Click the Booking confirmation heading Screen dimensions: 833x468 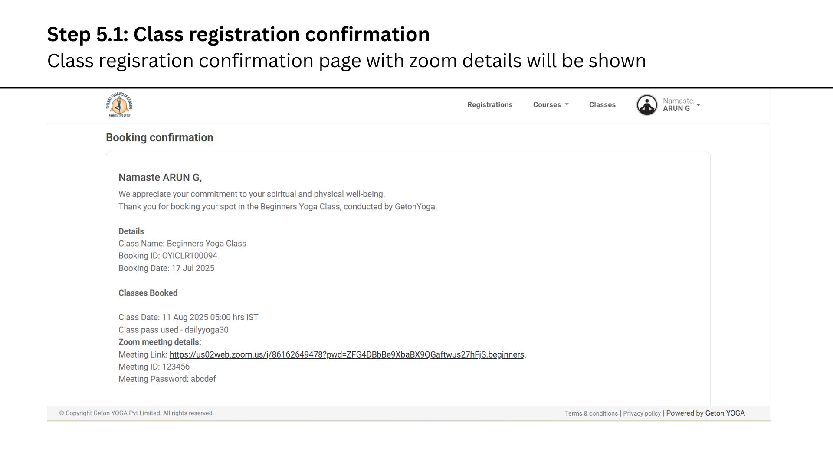(160, 138)
